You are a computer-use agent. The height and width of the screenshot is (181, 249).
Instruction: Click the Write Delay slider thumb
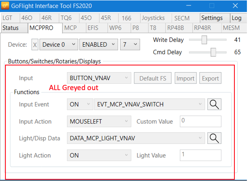coord(204,40)
